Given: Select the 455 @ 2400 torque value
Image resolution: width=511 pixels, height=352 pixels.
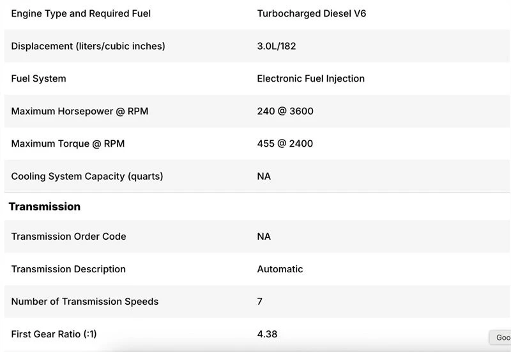Looking at the screenshot, I should click(x=285, y=143).
